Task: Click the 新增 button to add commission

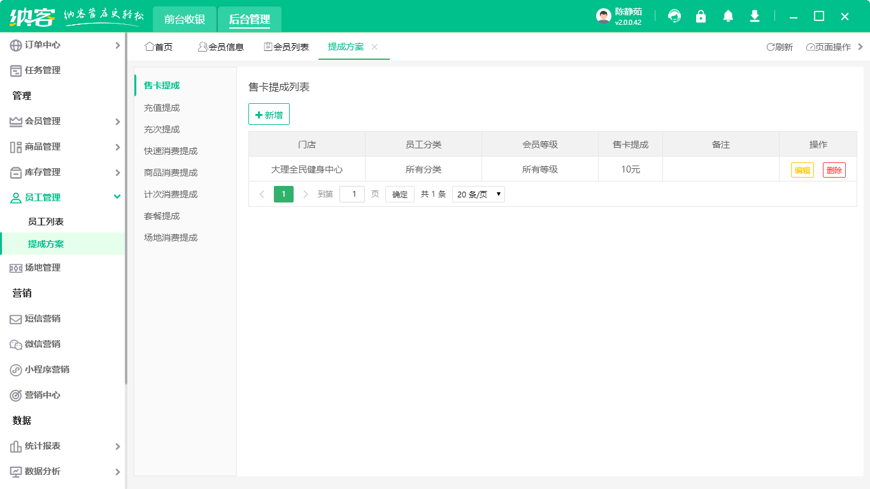Action: (x=269, y=114)
